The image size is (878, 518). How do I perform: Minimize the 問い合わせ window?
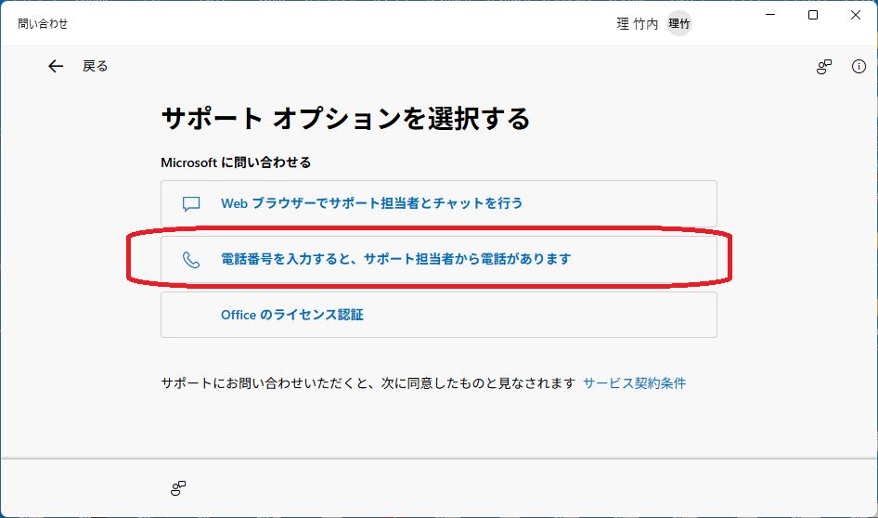coord(769,16)
